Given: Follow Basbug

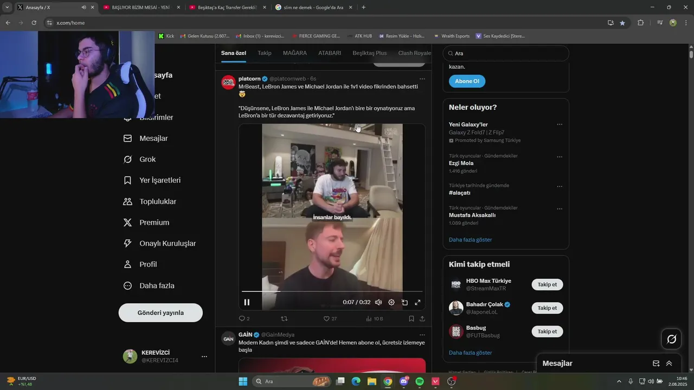Looking at the screenshot, I should (547, 331).
